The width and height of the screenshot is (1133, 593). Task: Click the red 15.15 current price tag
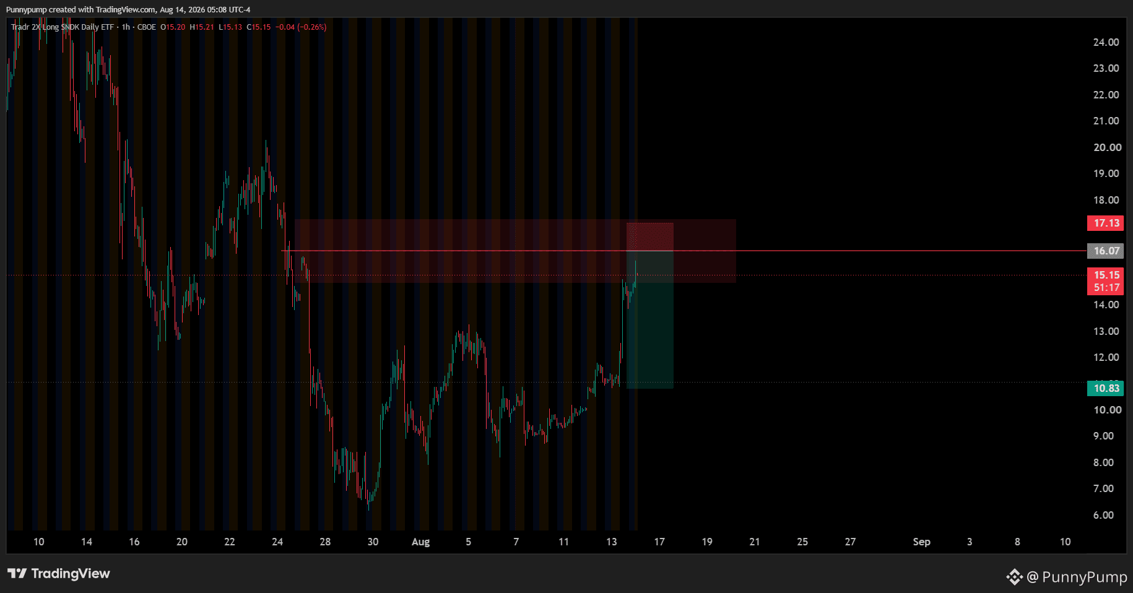pos(1106,275)
